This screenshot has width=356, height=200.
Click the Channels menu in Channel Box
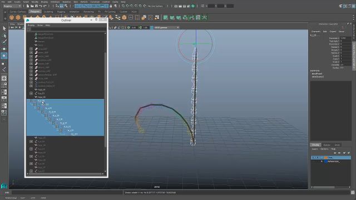(316, 32)
